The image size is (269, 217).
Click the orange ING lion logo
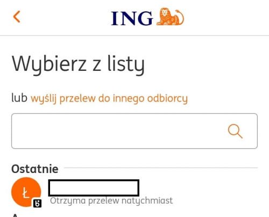click(x=170, y=17)
